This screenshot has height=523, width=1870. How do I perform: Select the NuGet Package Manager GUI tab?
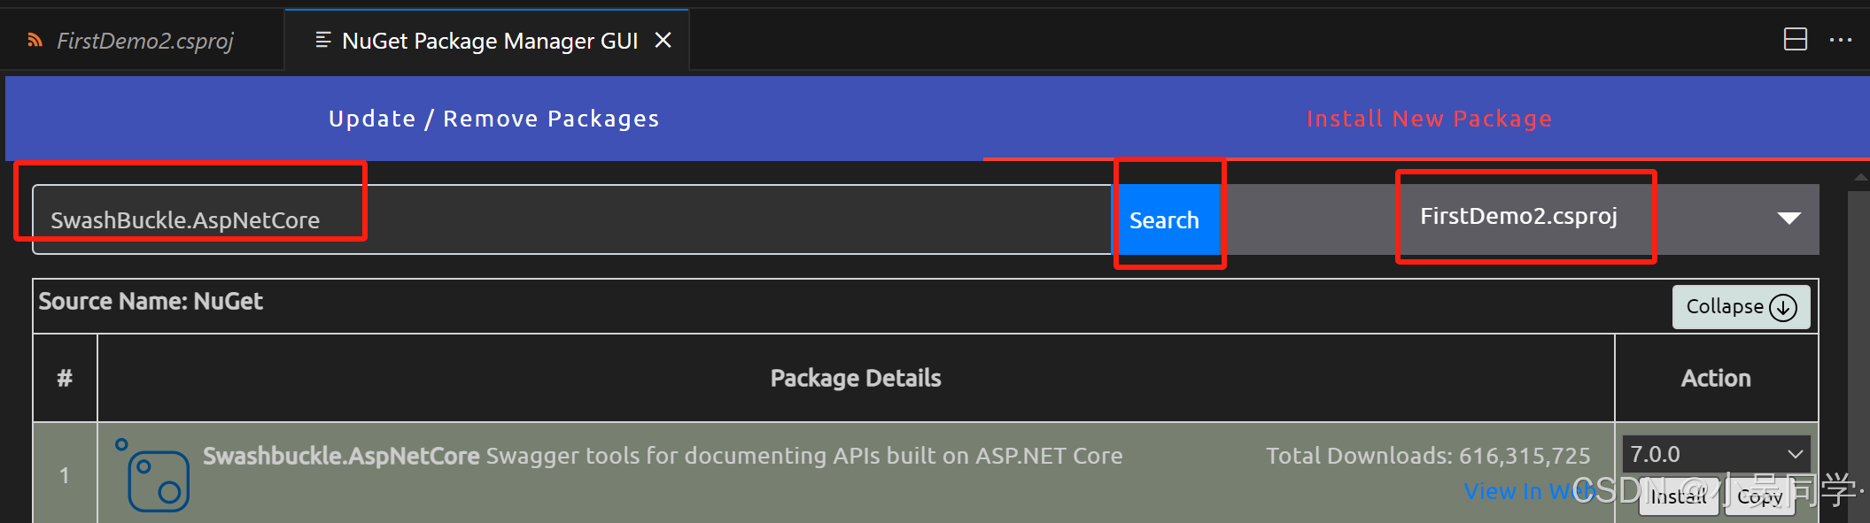[x=489, y=41]
